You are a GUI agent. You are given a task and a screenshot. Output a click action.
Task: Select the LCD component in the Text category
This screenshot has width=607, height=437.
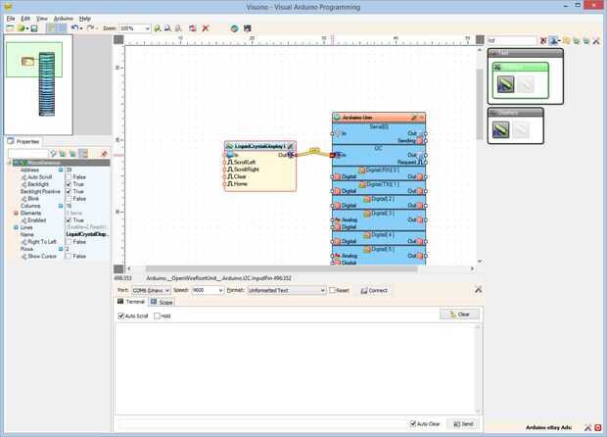click(505, 84)
